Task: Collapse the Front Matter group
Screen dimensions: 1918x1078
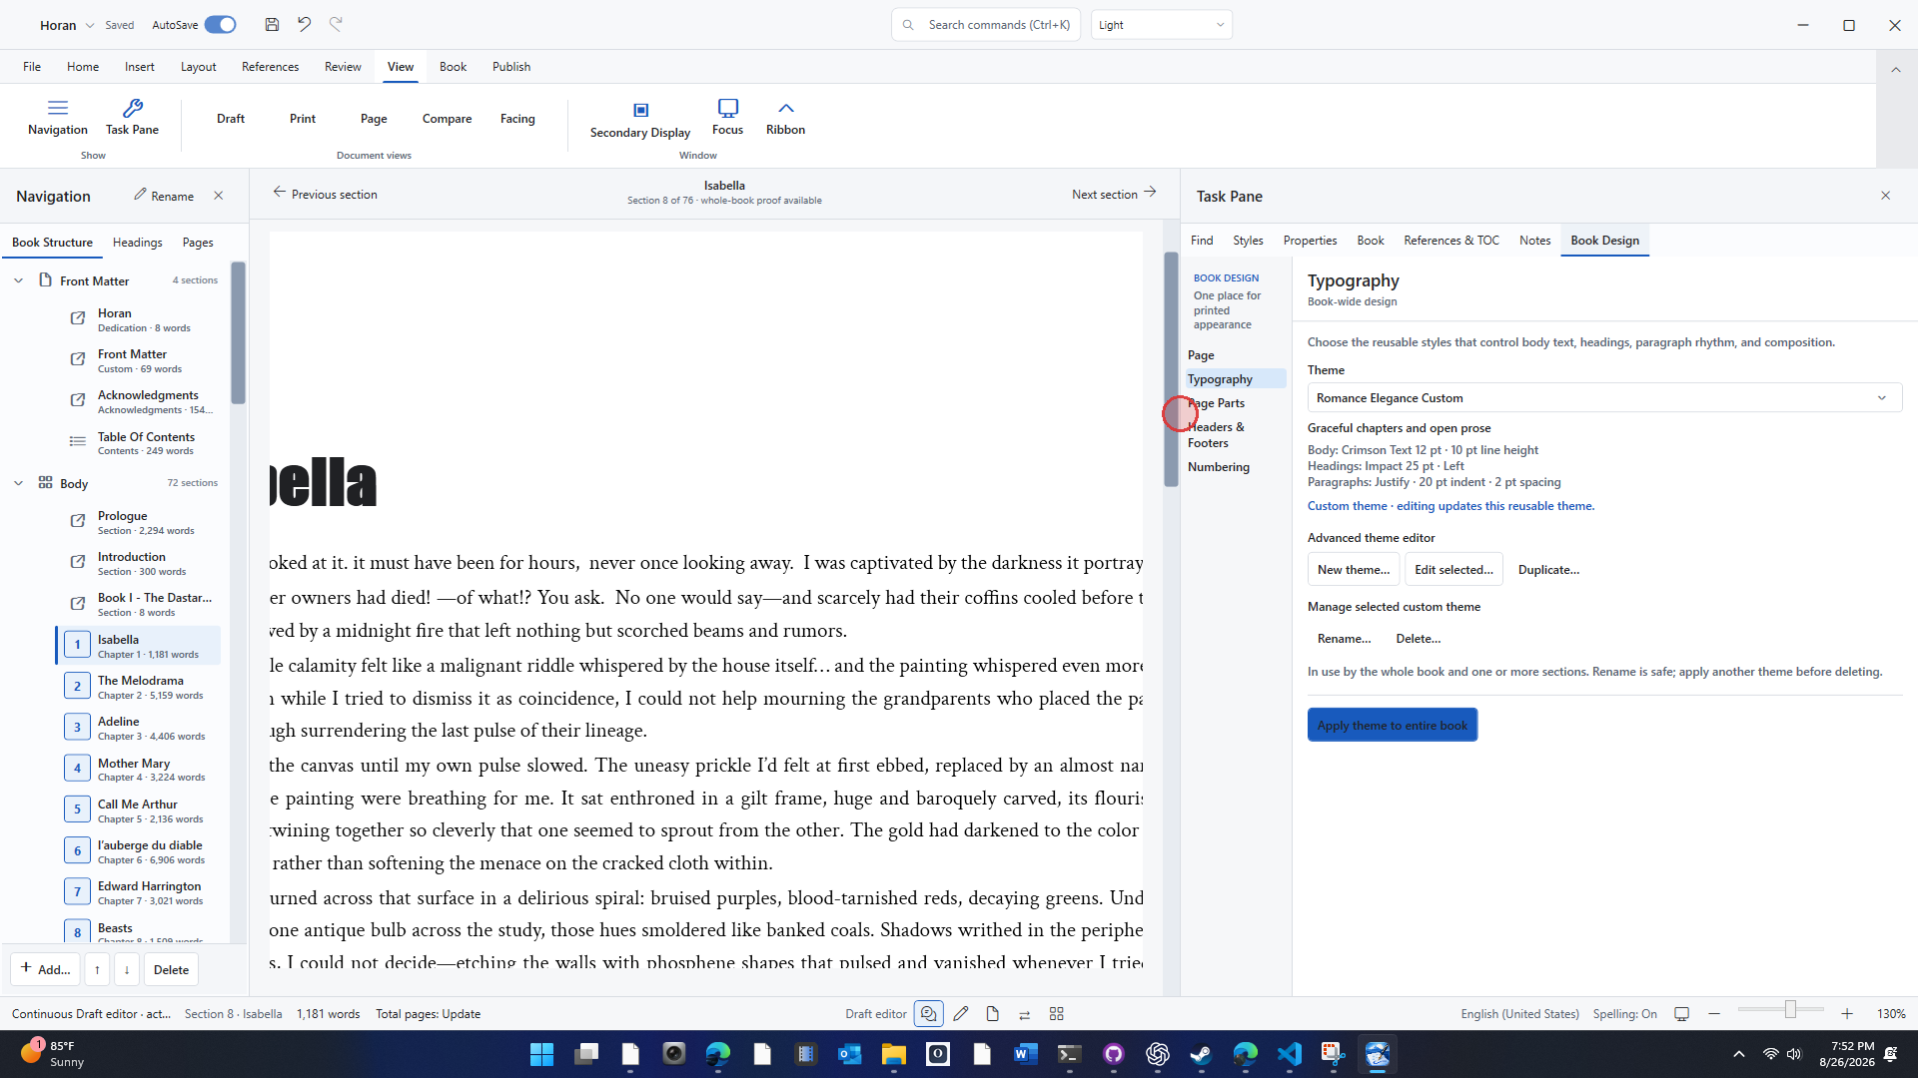Action: [18, 280]
